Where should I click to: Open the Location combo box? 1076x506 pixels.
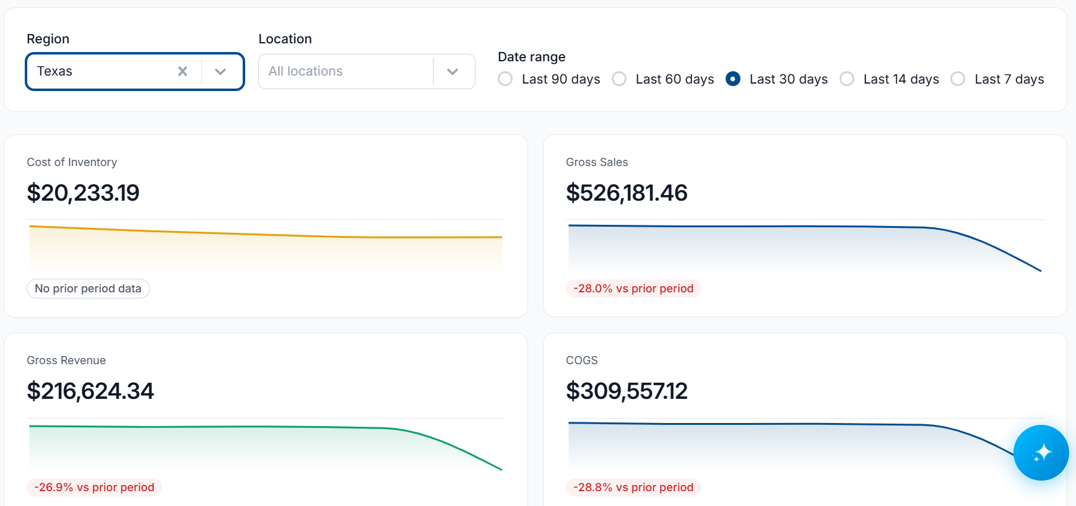click(x=367, y=71)
